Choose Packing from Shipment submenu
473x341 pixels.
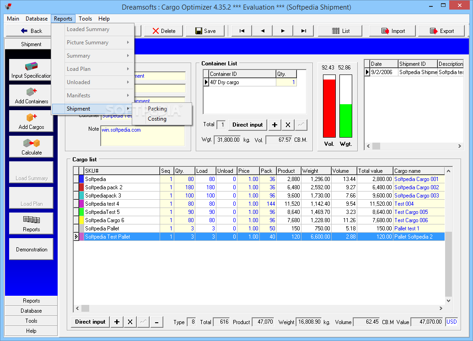[x=161, y=109]
